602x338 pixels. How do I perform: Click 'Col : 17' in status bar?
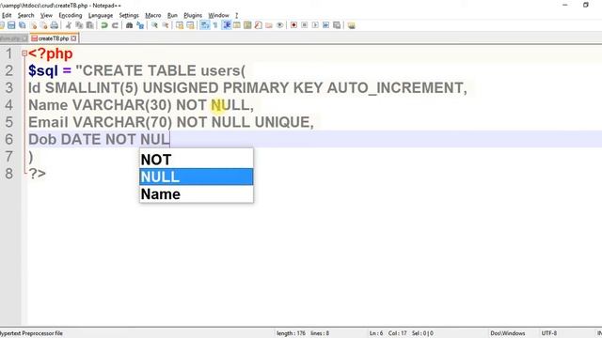pyautogui.click(x=397, y=333)
